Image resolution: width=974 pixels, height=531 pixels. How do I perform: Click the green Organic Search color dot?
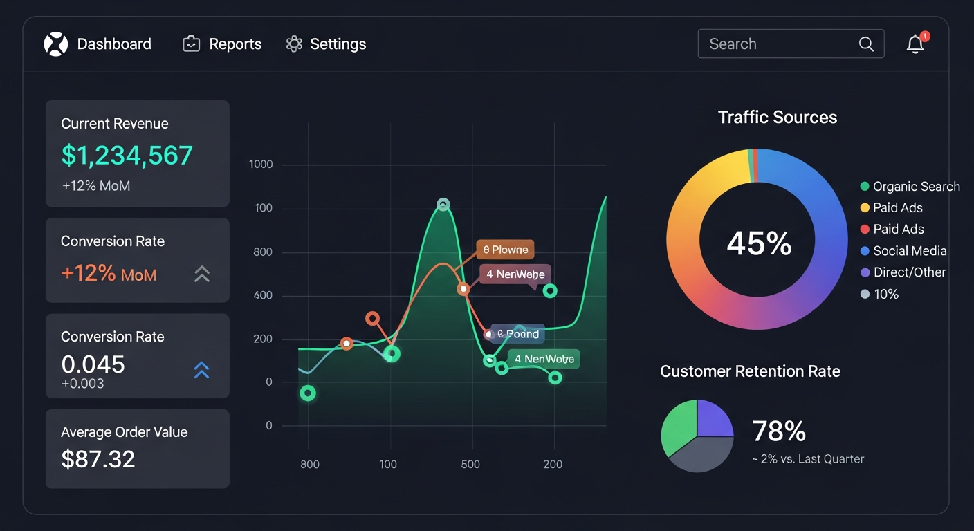click(863, 186)
